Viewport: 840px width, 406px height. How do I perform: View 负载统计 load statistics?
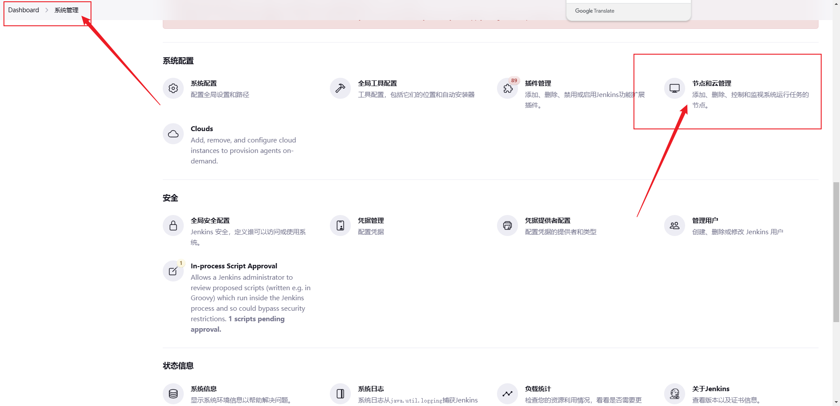538,389
